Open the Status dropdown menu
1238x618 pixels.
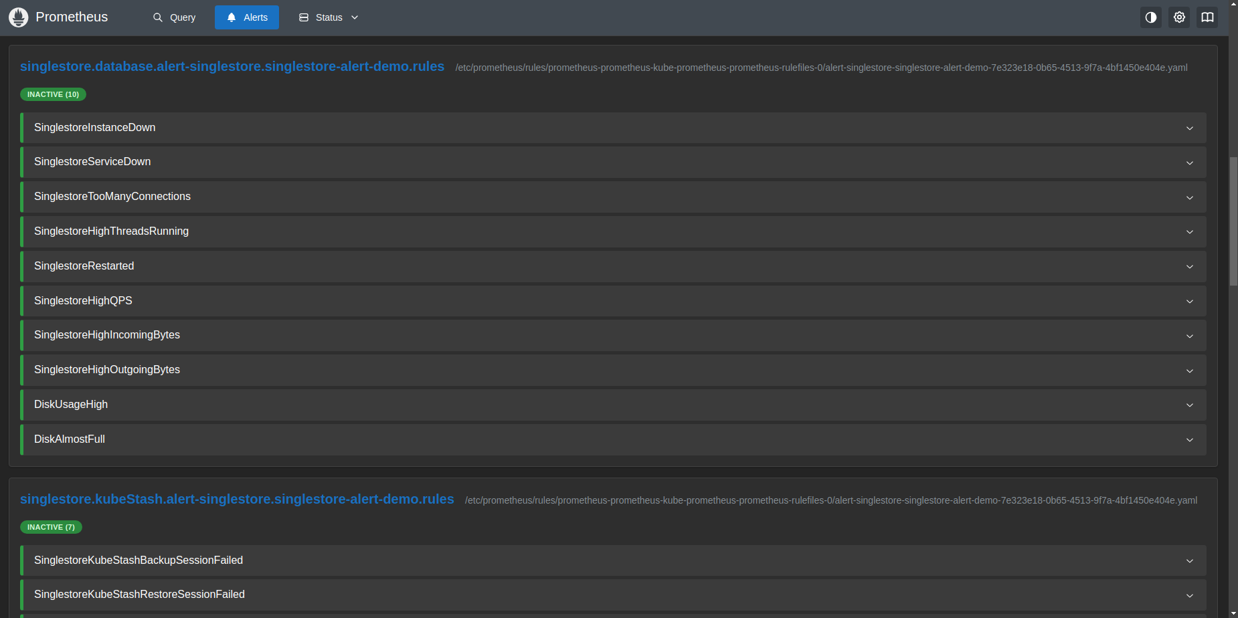point(329,17)
